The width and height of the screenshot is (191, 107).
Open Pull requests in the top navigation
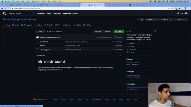tap(41, 13)
